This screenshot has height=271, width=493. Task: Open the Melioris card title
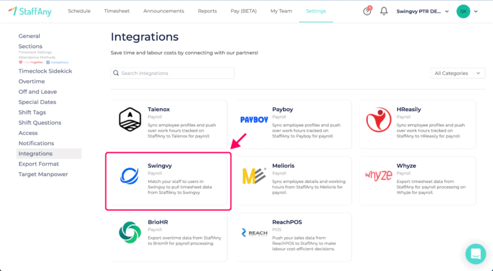tap(283, 166)
